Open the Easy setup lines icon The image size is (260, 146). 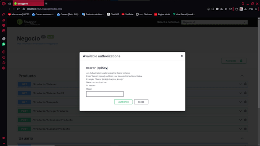pyautogui.click(x=256, y=9)
